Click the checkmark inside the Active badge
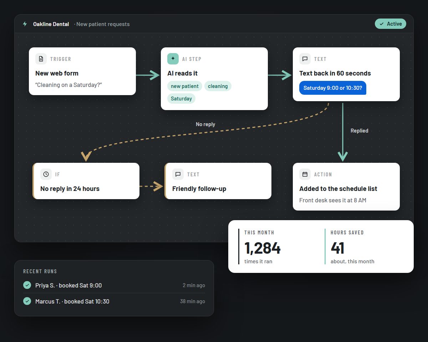 tap(382, 24)
